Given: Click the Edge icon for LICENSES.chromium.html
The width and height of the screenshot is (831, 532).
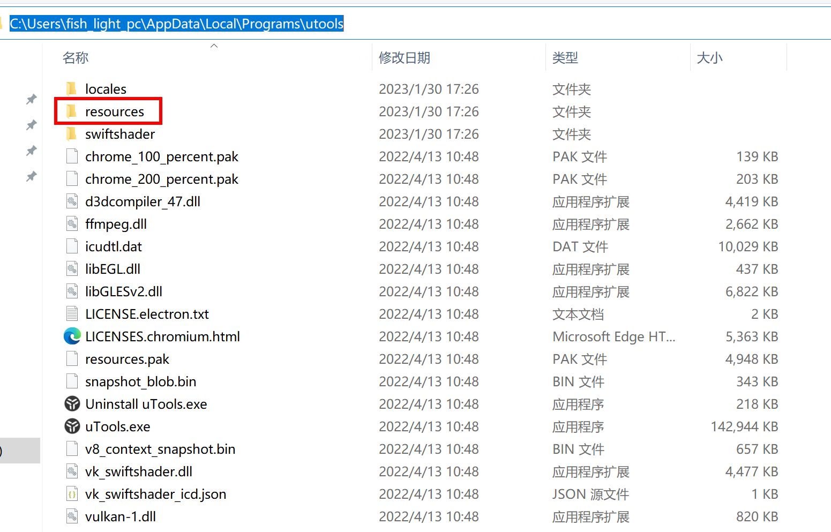Looking at the screenshot, I should (72, 336).
